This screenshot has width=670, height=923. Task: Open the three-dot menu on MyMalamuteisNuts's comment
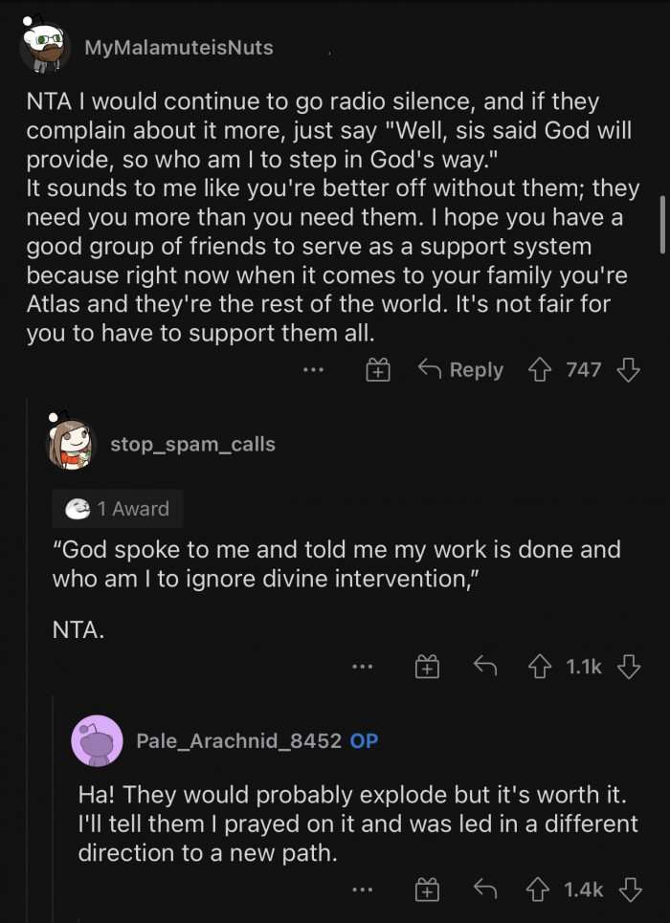314,370
